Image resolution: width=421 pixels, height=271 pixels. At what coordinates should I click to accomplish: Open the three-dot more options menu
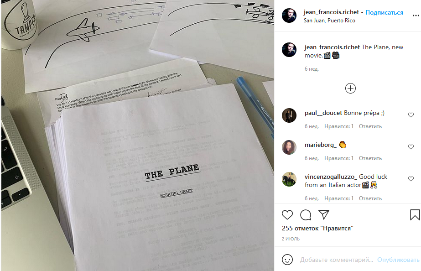tap(416, 16)
